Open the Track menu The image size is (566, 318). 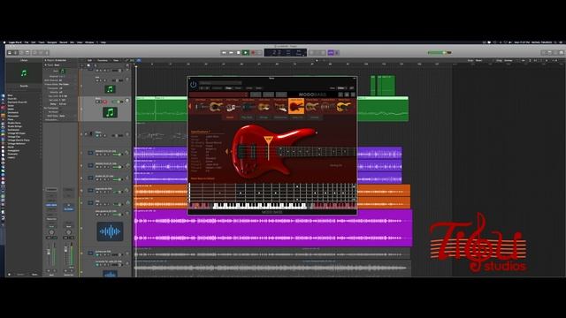[42, 42]
